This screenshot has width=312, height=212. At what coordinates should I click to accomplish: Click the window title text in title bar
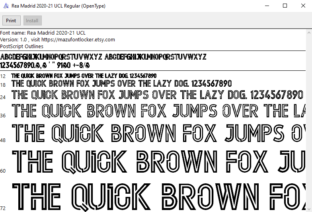point(58,6)
